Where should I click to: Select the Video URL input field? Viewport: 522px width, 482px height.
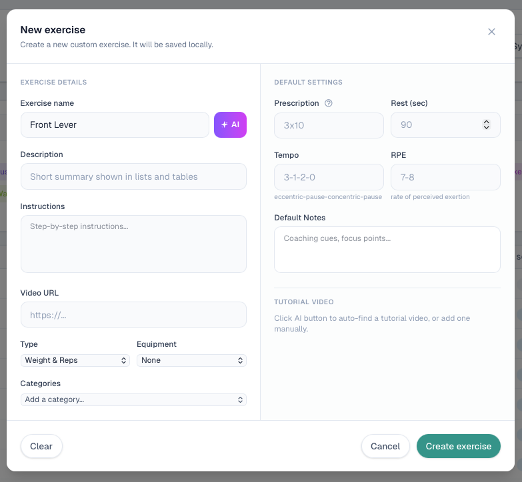point(133,315)
